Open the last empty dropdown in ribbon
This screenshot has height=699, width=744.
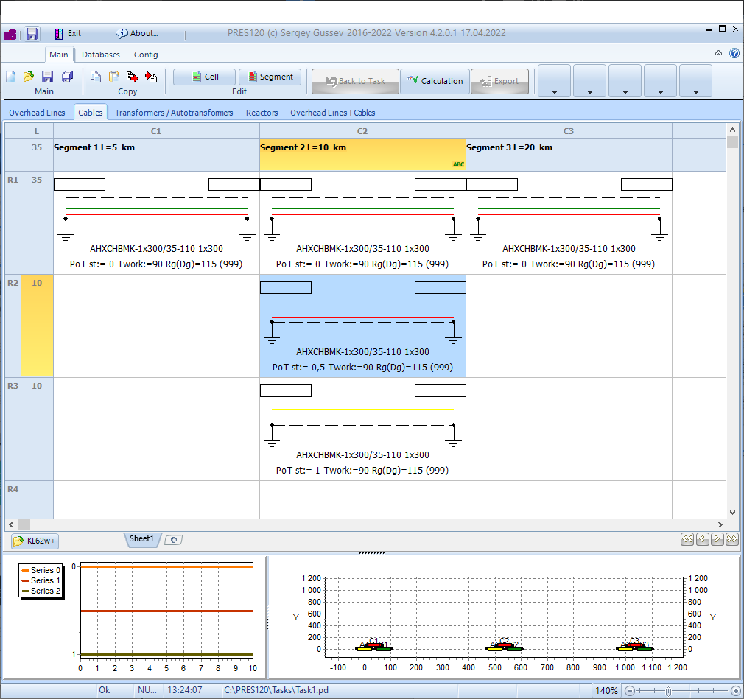click(x=695, y=82)
